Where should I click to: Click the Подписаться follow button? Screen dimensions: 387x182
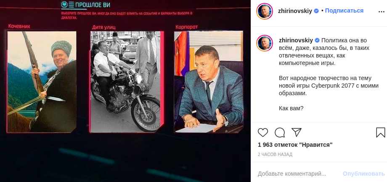click(344, 11)
